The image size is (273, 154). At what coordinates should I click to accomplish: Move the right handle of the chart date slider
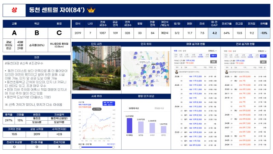click(x=113, y=147)
